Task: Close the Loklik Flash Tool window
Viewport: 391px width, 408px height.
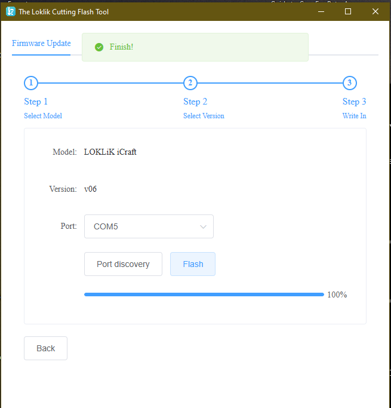Action: tap(375, 11)
